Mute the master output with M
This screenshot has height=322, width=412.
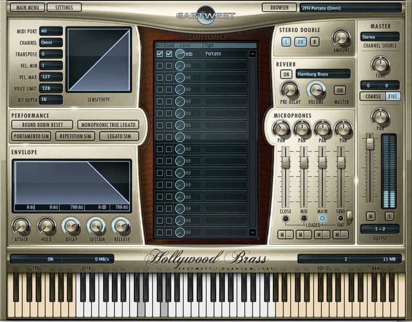tap(371, 216)
